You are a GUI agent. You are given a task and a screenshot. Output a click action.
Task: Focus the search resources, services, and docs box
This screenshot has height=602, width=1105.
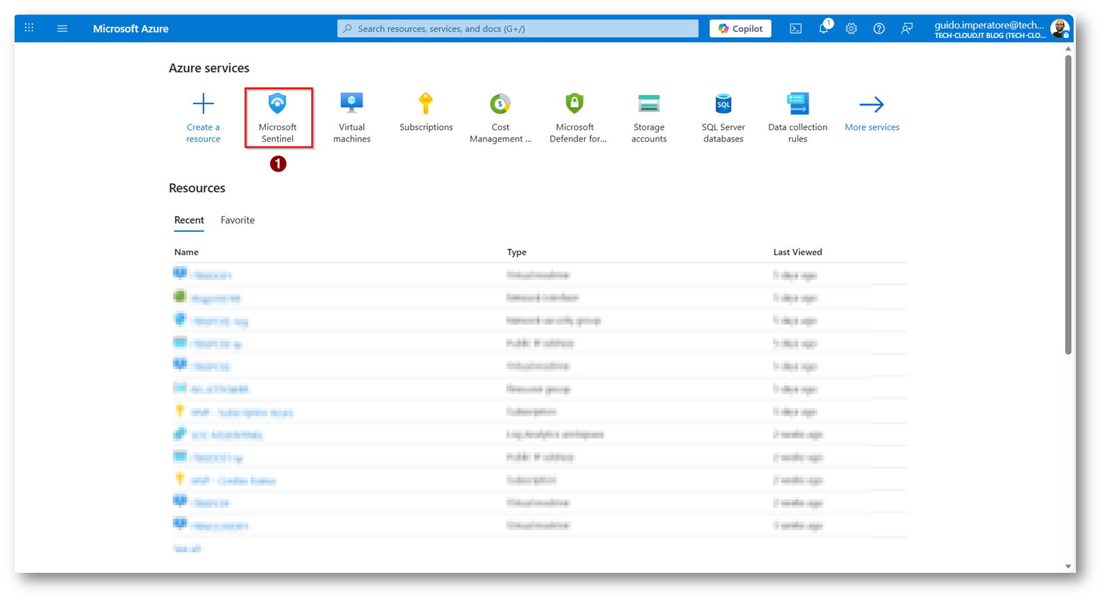[x=517, y=28]
